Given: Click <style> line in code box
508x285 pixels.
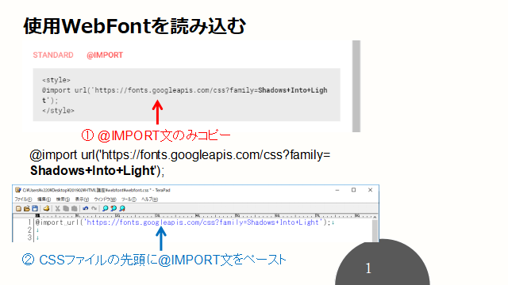Looking at the screenshot, I should [56, 80].
